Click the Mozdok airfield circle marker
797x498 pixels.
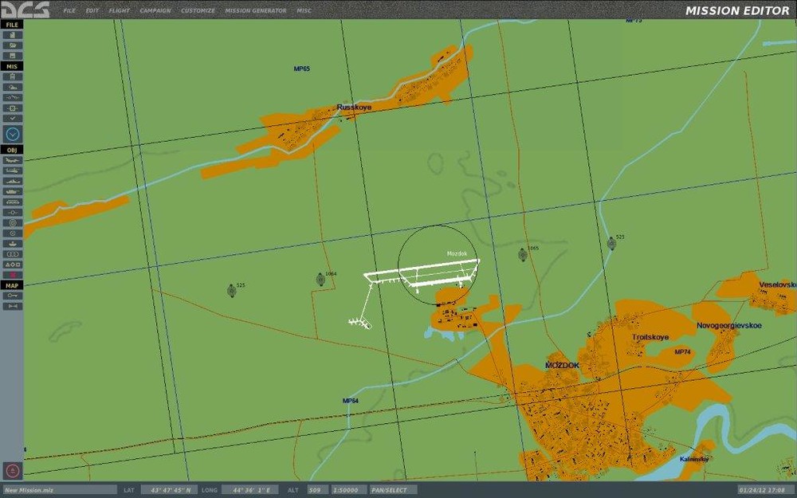[x=438, y=265]
